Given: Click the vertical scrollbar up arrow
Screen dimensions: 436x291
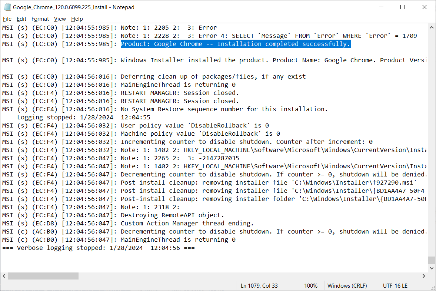Looking at the screenshot, I should click(x=432, y=27).
